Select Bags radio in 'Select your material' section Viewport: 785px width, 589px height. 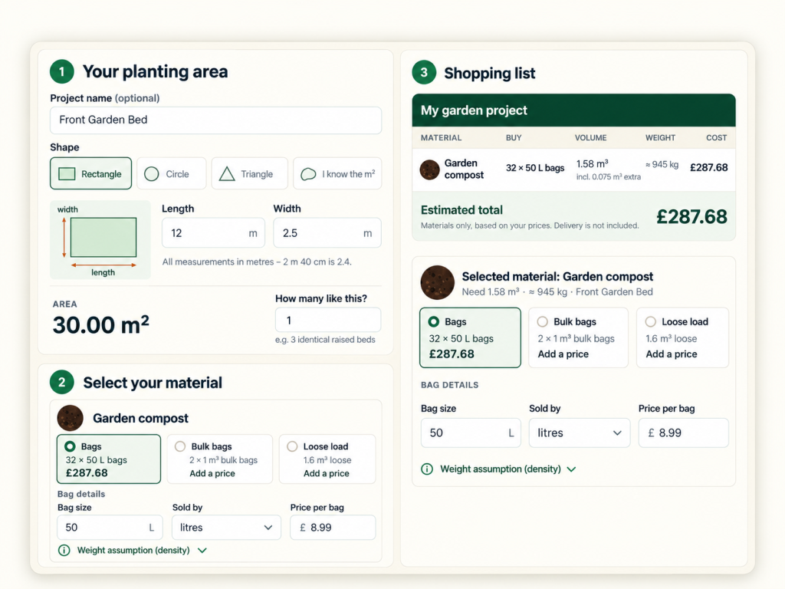coord(70,446)
